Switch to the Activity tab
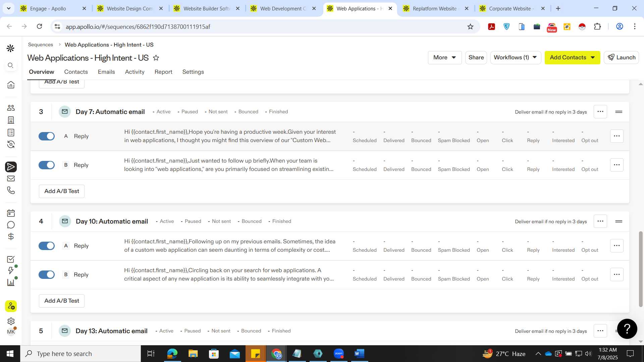 point(135,72)
